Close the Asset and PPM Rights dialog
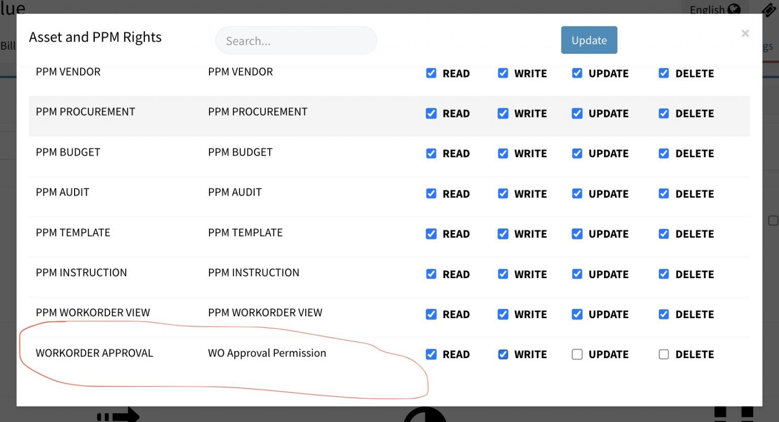Viewport: 779px width, 422px height. tap(745, 33)
